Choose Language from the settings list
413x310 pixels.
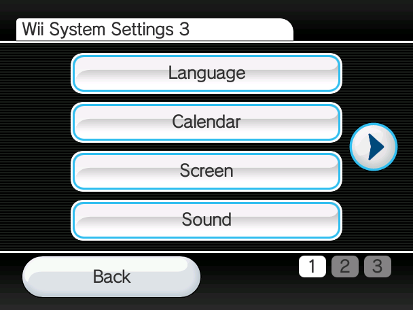click(206, 73)
